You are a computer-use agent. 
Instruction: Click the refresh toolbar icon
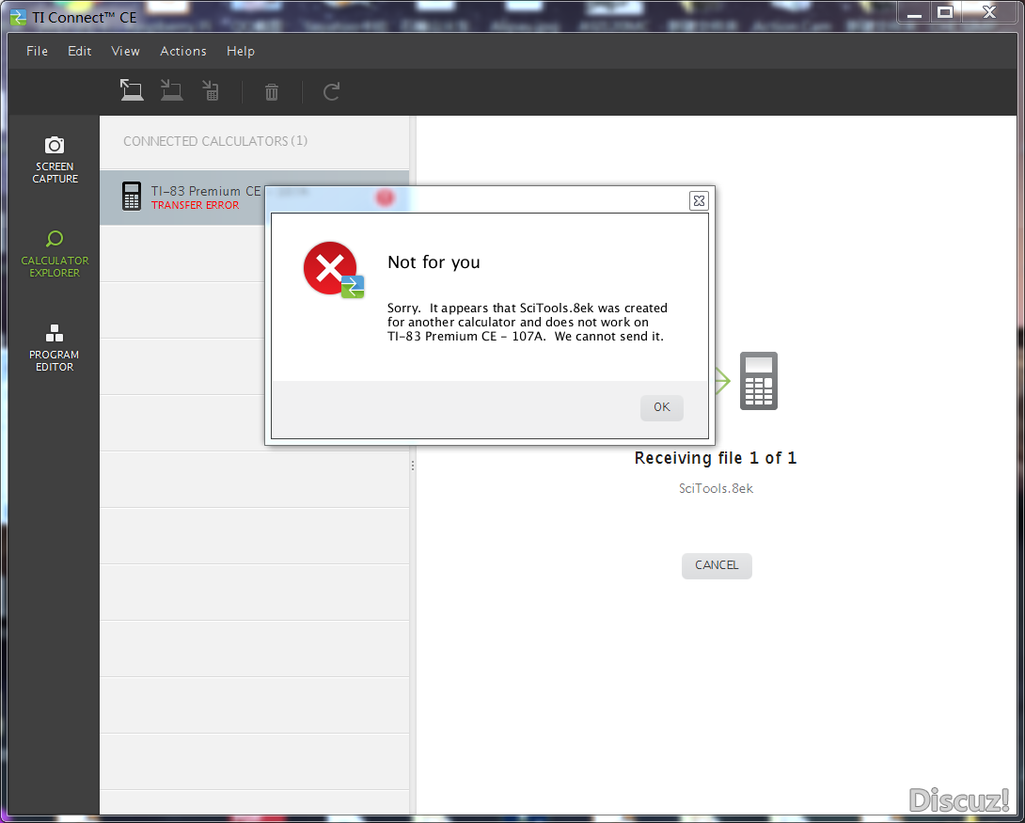point(331,91)
